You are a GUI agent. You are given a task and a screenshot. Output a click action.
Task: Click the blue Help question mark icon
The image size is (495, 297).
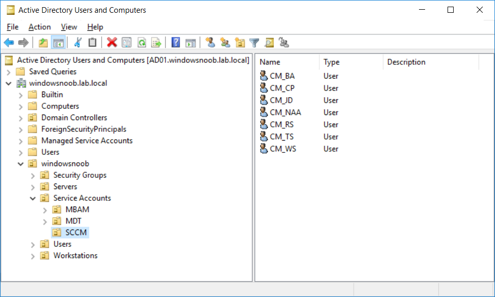click(176, 42)
